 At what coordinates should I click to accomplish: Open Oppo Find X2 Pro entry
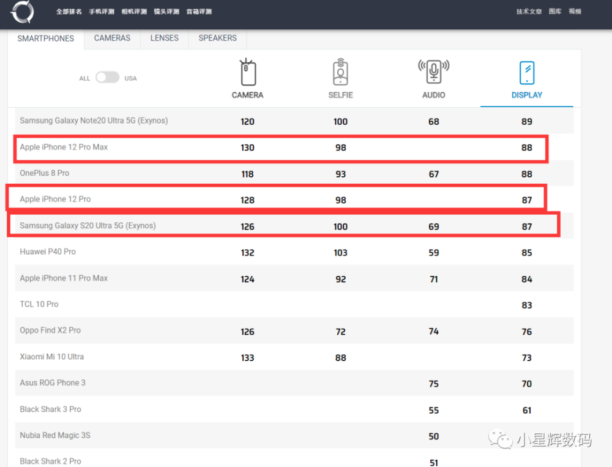coord(50,331)
